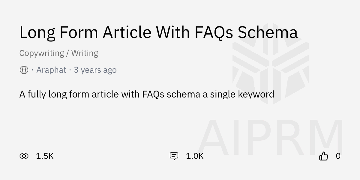This screenshot has height=180, width=360.
Task: Like the prompt with thumbs up icon
Action: tap(324, 156)
